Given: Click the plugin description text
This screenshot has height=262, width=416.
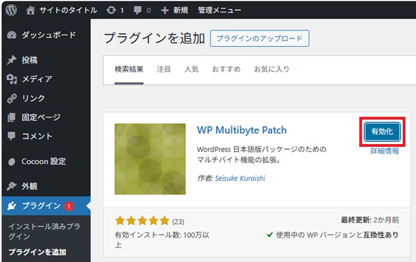Looking at the screenshot, I should pyautogui.click(x=261, y=155).
